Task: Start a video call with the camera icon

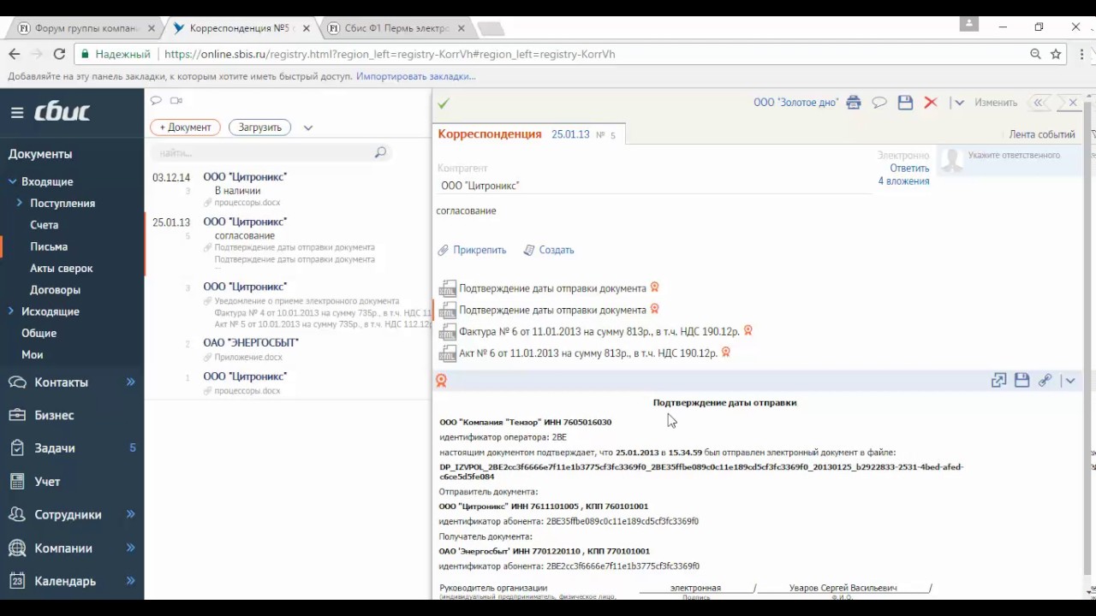Action: point(176,101)
